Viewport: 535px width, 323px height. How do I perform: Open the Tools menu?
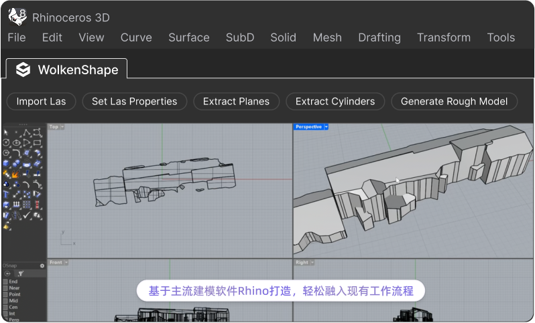pyautogui.click(x=501, y=37)
